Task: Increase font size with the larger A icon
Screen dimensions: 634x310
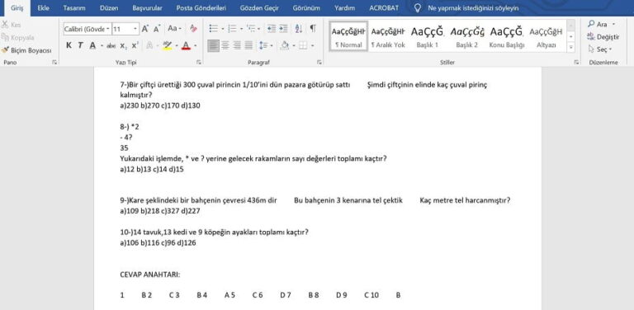Action: pos(144,29)
